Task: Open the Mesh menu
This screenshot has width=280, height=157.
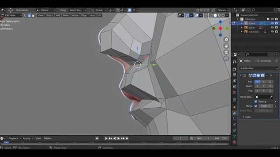Action: [x=66, y=16]
